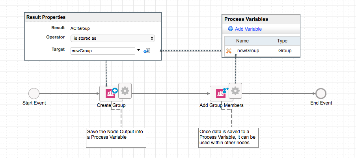Click the Start Event circle
Image resolution: width=356 pixels, height=158 pixels.
[x=34, y=94]
